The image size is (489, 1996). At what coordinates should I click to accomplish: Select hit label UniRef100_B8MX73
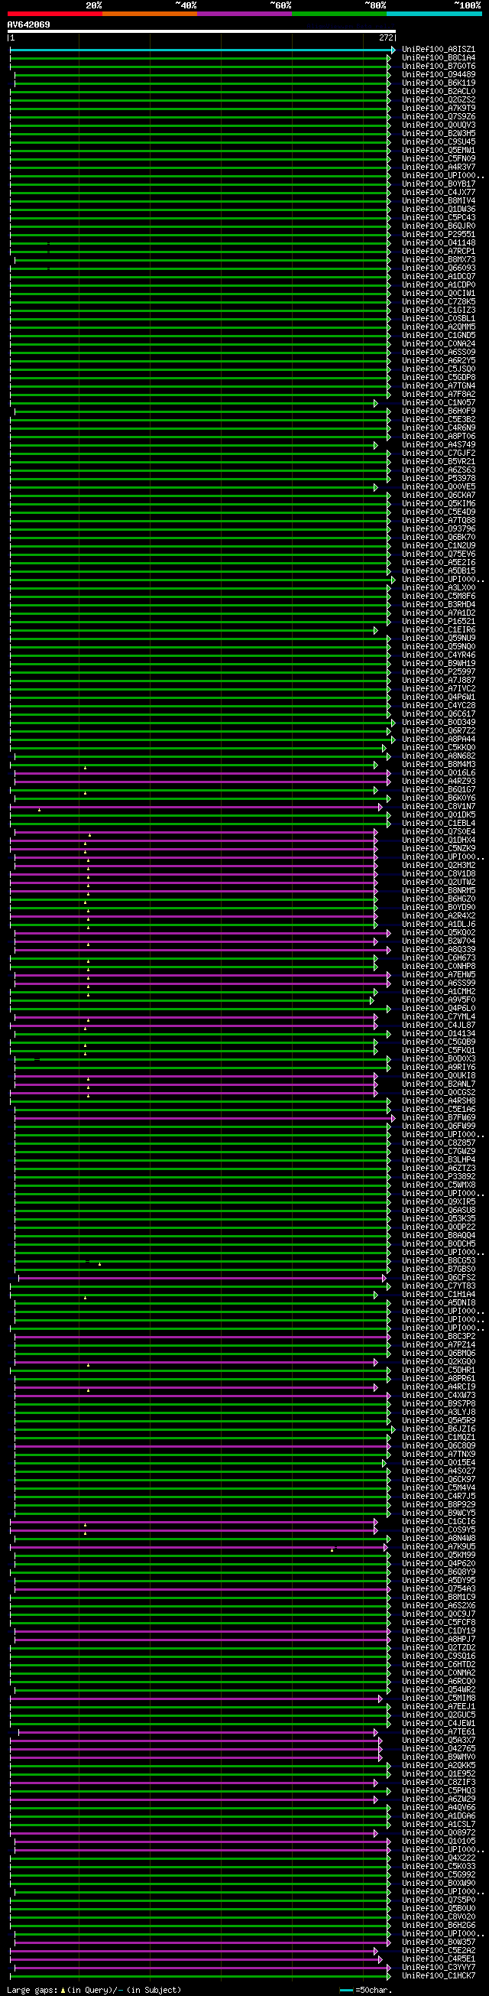pyautogui.click(x=439, y=260)
